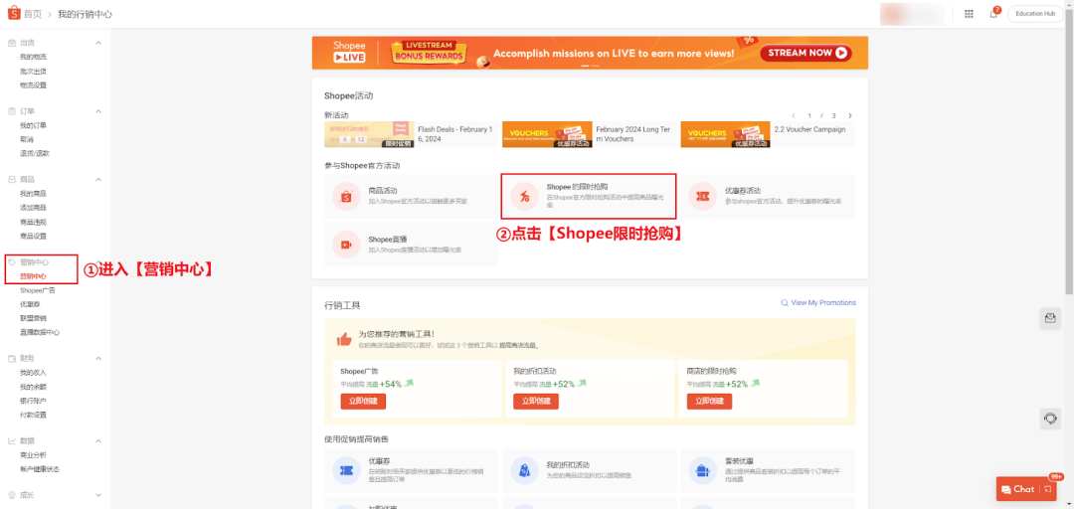The height and width of the screenshot is (509, 1074).
Task: Open 联盟营销 in sidebar
Action: [34, 318]
